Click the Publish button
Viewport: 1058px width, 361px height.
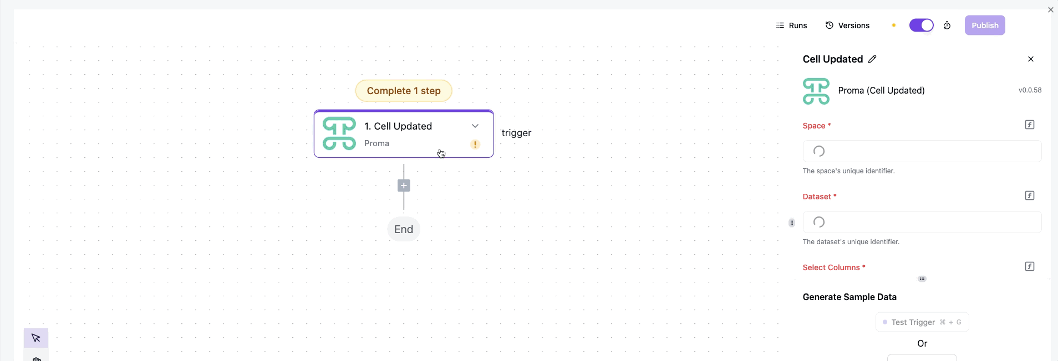coord(985,25)
